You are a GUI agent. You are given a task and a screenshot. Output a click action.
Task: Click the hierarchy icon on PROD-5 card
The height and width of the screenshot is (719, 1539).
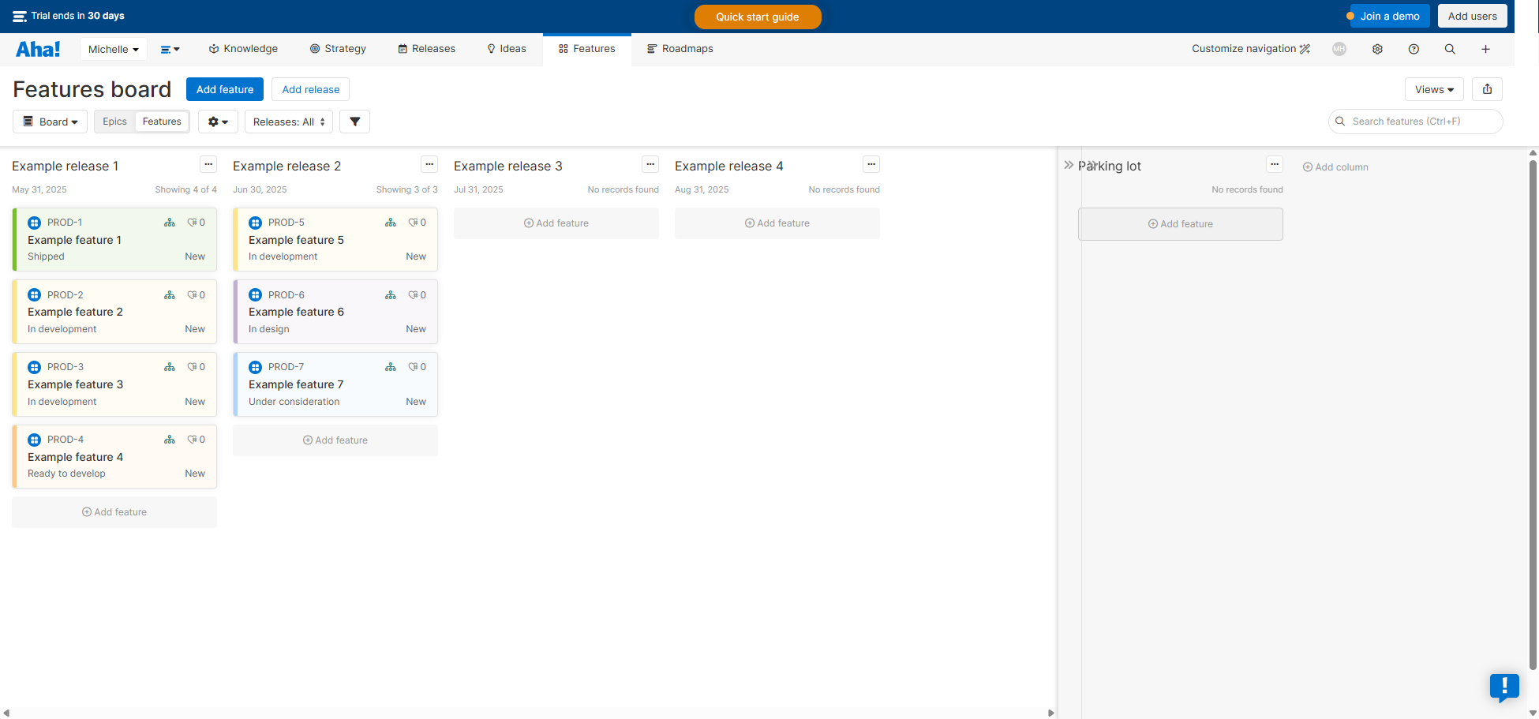(390, 223)
